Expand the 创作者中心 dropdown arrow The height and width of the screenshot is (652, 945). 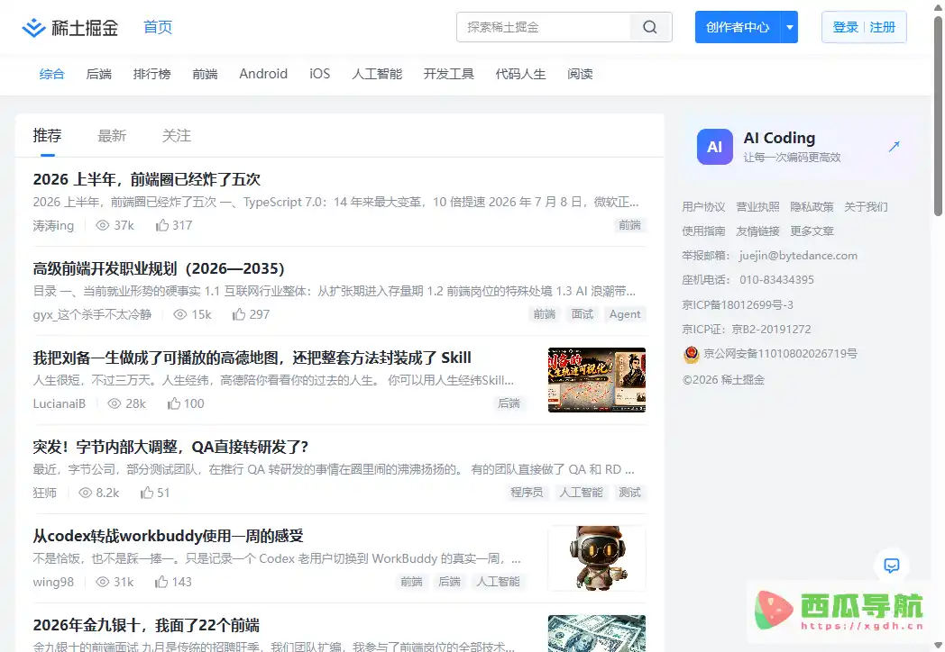[790, 27]
